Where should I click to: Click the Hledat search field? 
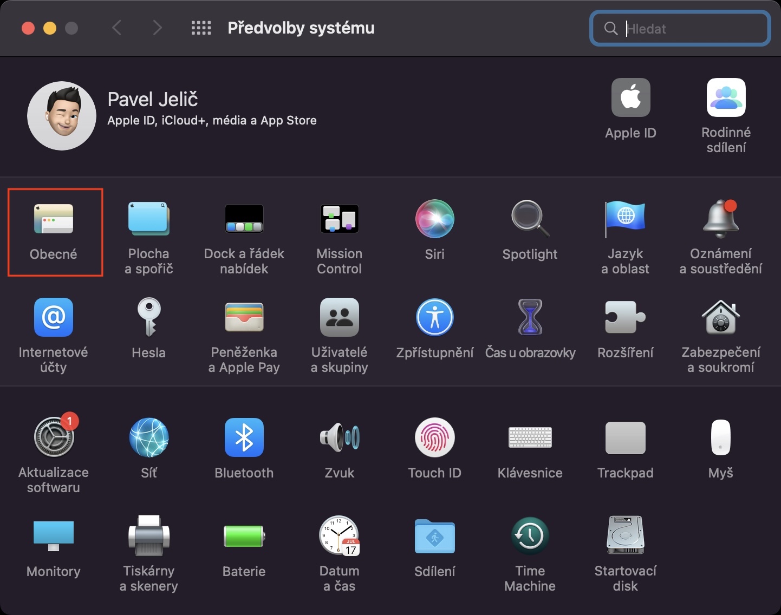click(x=680, y=28)
